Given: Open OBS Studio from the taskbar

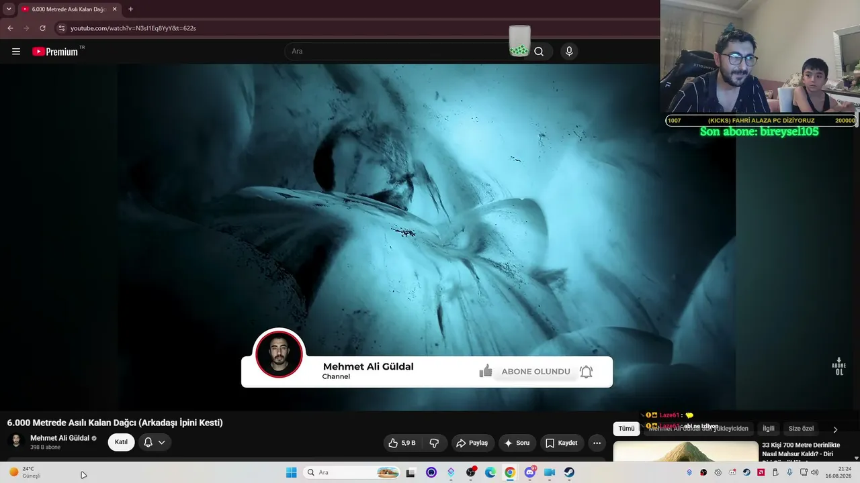Looking at the screenshot, I should pos(470,472).
